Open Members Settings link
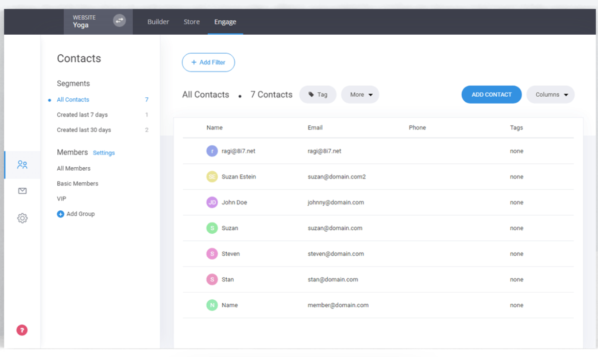The image size is (598, 357). tap(104, 153)
